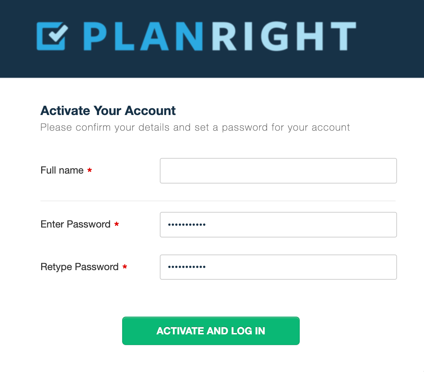
Task: Click the masked dots in Retype Password
Action: point(187,267)
